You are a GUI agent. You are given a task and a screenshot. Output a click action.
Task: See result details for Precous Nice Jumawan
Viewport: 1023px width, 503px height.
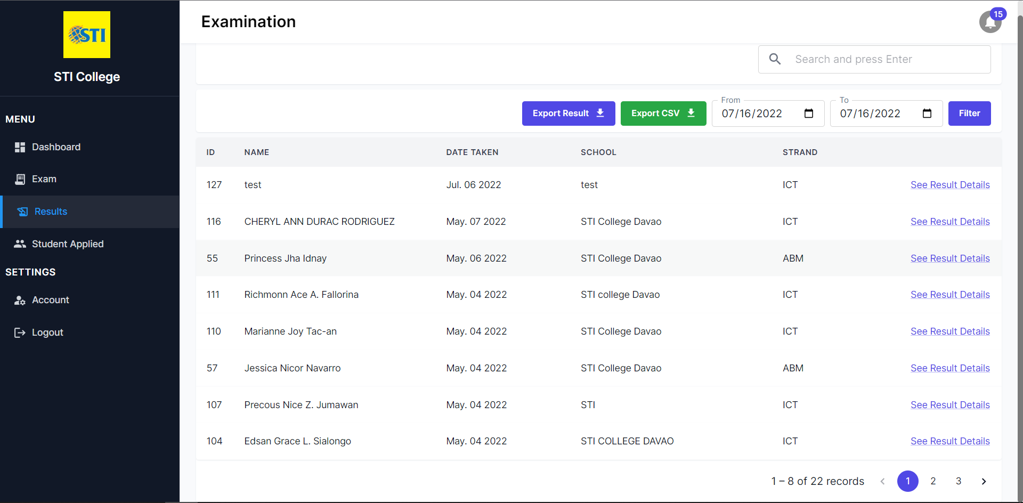click(x=950, y=405)
